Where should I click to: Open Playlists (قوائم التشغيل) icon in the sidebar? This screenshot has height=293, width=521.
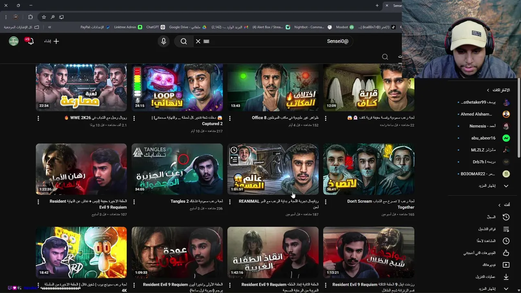click(506, 229)
